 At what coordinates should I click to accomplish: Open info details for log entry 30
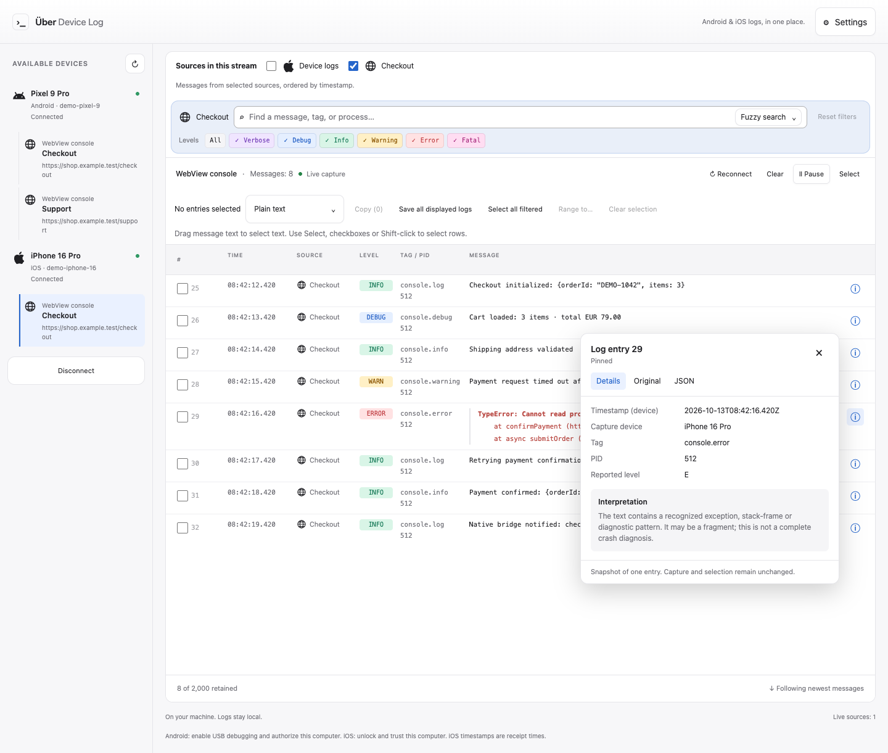[x=855, y=464]
